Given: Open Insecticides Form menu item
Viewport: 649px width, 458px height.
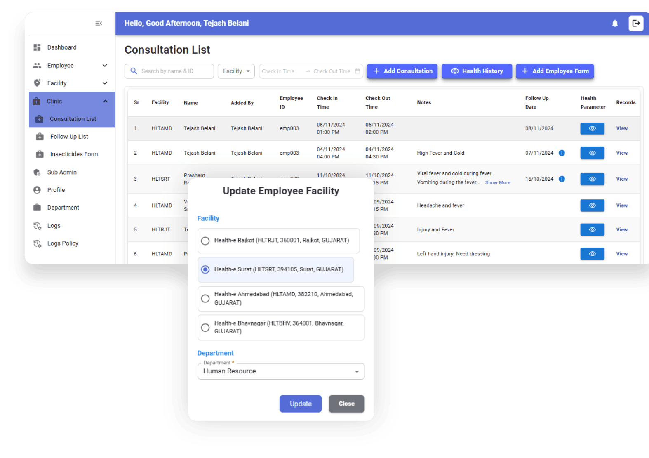Looking at the screenshot, I should click(74, 154).
